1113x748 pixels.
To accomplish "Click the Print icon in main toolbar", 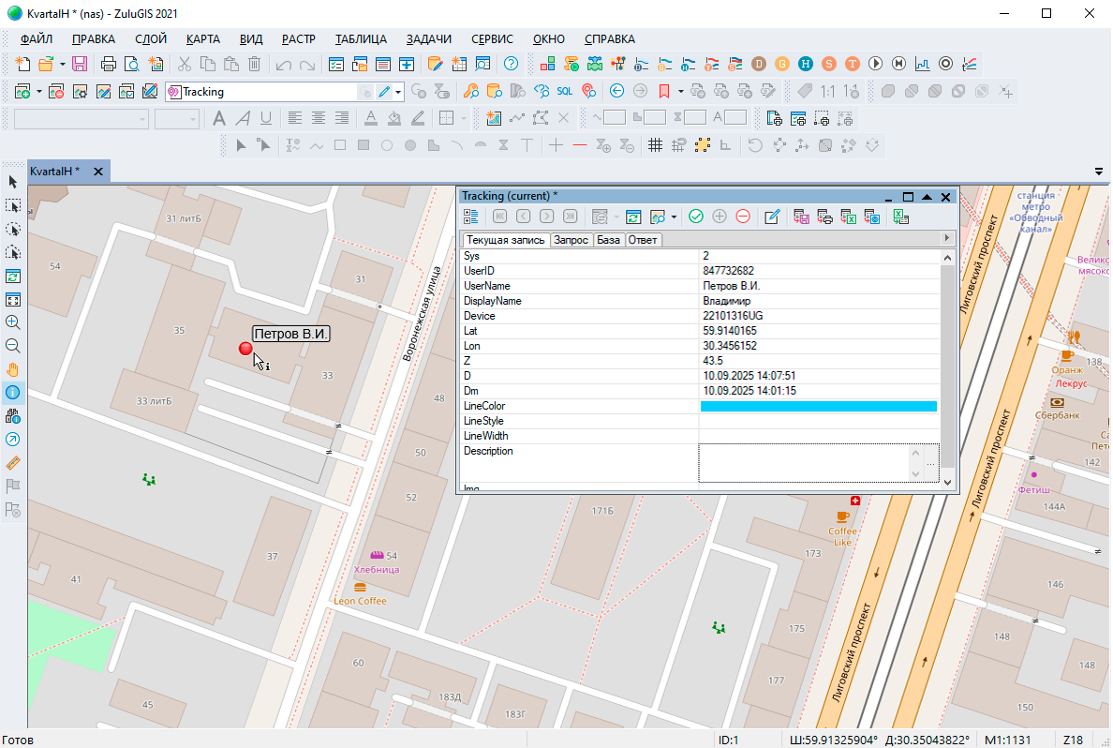I will (109, 64).
